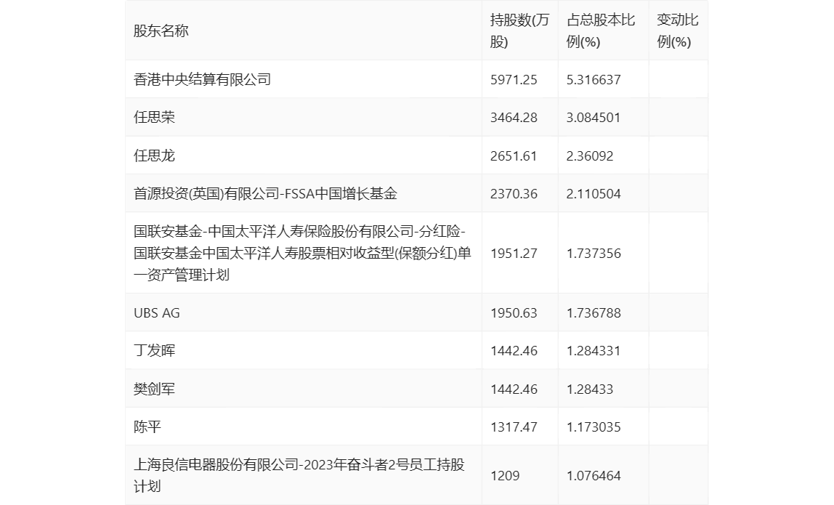The height and width of the screenshot is (505, 834).
Task: Click the percentage 3.084501
Action: tap(594, 118)
